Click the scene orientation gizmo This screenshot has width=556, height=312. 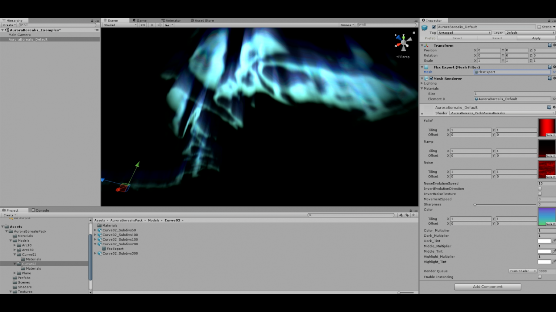pyautogui.click(x=403, y=42)
